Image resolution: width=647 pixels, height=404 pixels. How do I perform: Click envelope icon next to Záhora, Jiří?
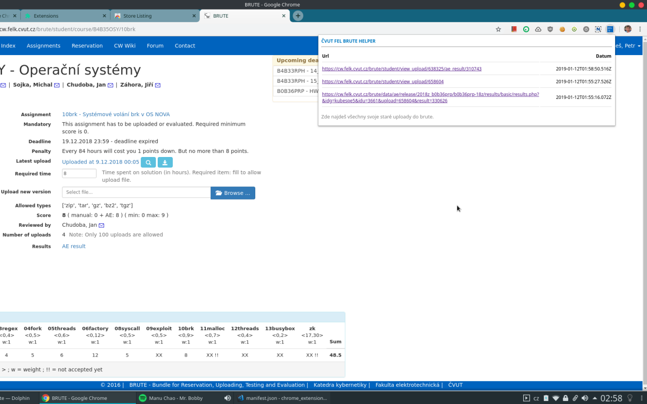158,85
